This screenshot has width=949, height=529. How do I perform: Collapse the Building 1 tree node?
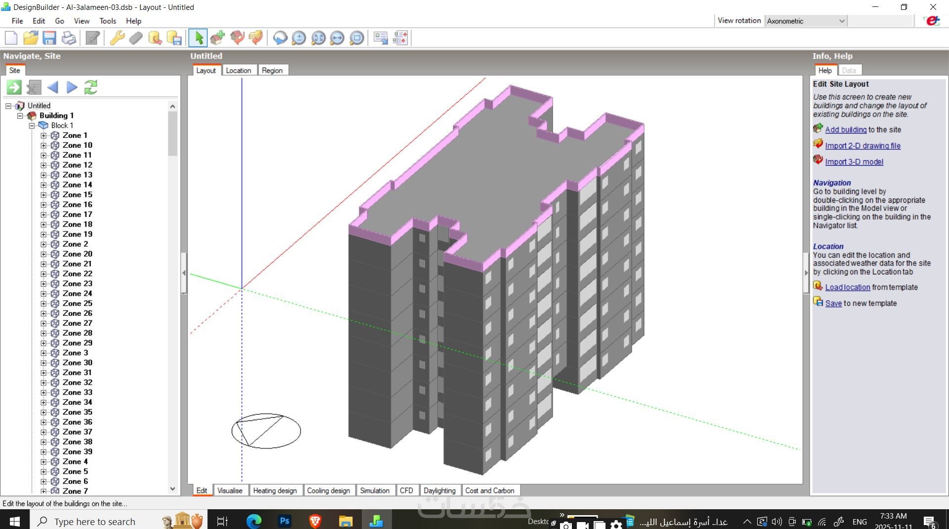20,116
